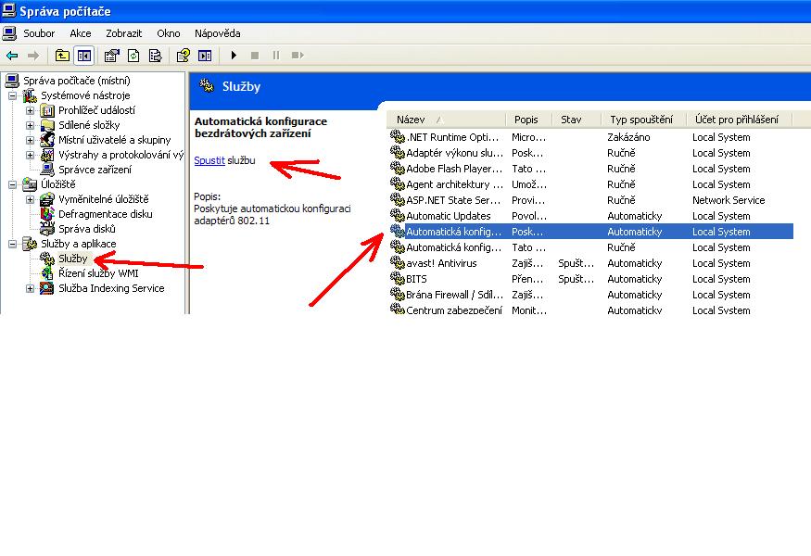Click the Pause Service toolbar button

(x=275, y=56)
